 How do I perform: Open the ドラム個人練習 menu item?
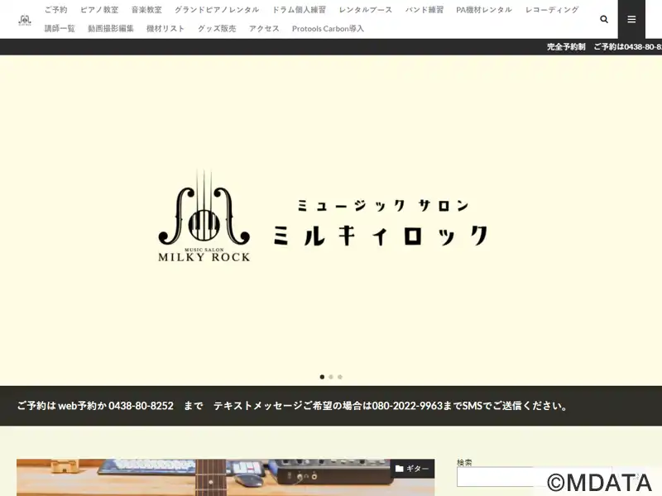click(299, 10)
